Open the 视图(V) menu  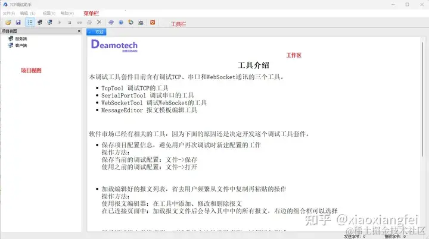click(49, 13)
